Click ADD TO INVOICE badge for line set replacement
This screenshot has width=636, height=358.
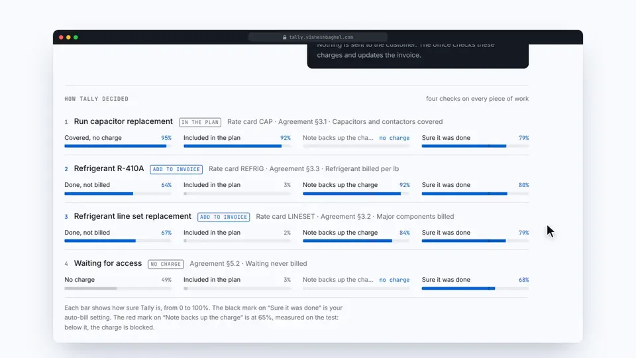pyautogui.click(x=223, y=217)
